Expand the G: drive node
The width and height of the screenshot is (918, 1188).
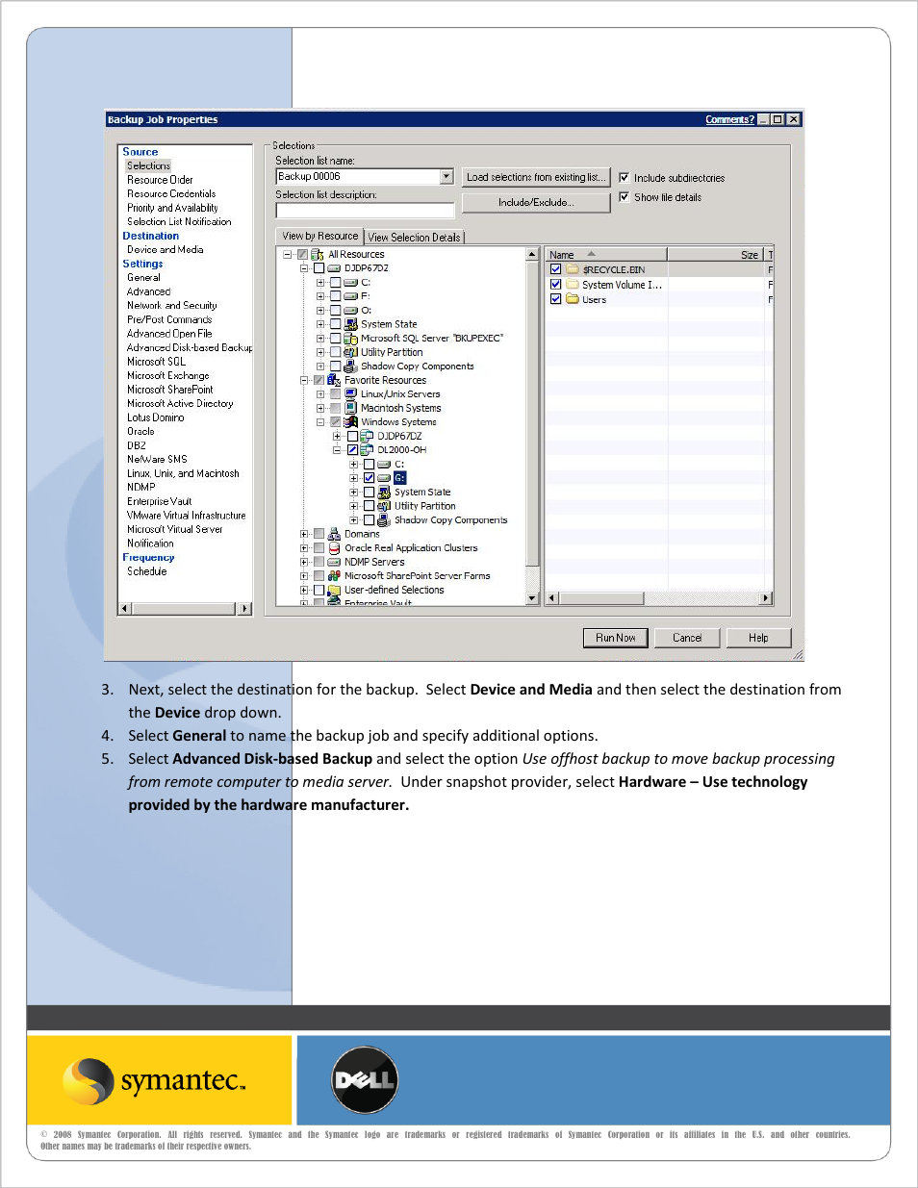[x=353, y=478]
